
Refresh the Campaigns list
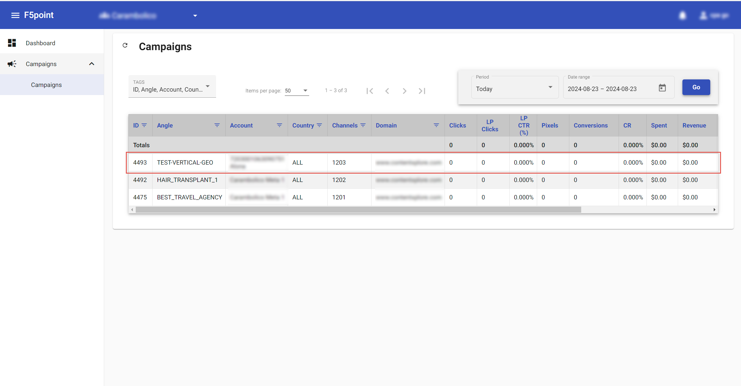point(125,45)
